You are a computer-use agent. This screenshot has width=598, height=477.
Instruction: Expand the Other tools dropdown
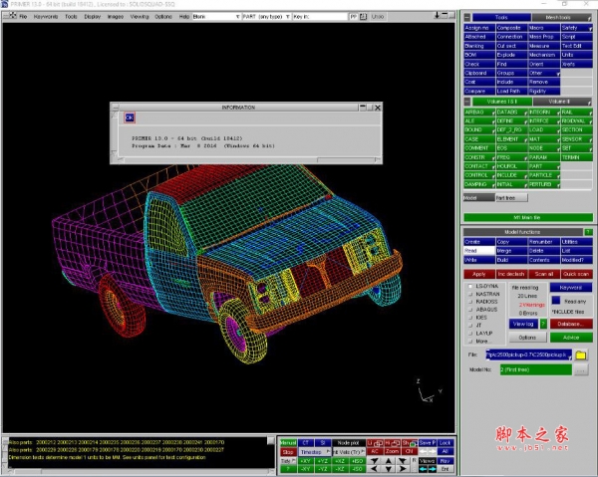541,73
